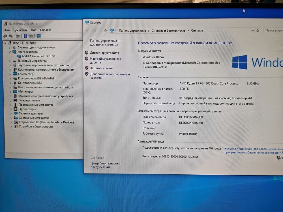Viewport: 283px width, 212px height.
Task: Click the Сетевые адаптеры network icon
Action: [x=16, y=113]
